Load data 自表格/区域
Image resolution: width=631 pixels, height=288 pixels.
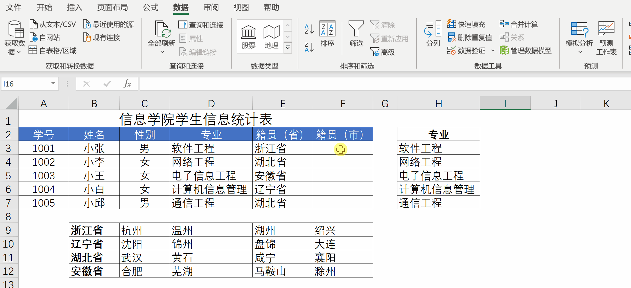(53, 51)
